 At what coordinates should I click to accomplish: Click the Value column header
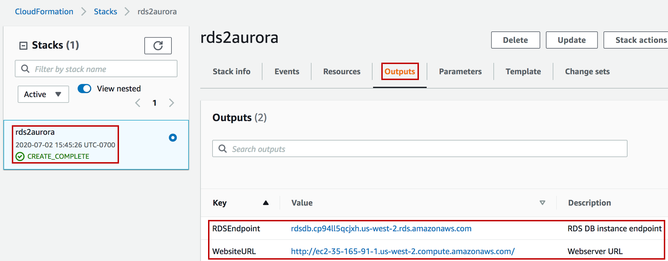click(302, 203)
